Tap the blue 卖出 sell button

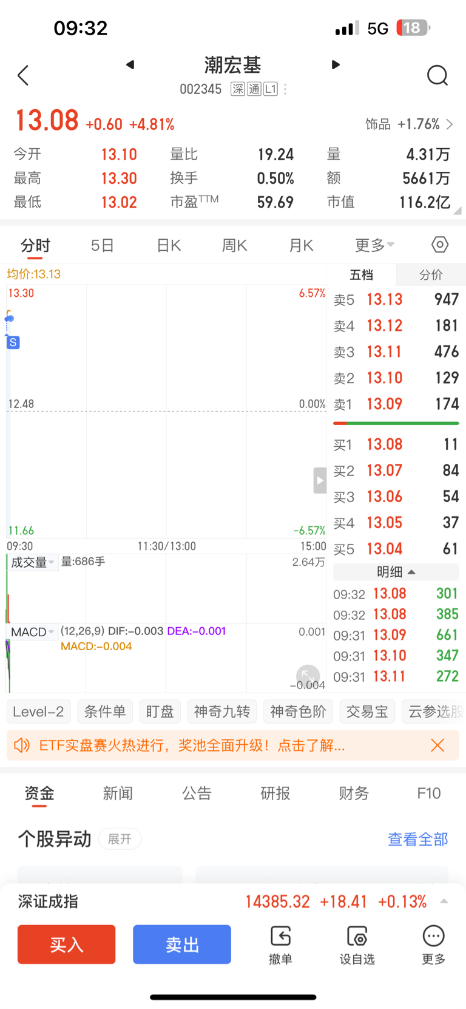point(182,945)
